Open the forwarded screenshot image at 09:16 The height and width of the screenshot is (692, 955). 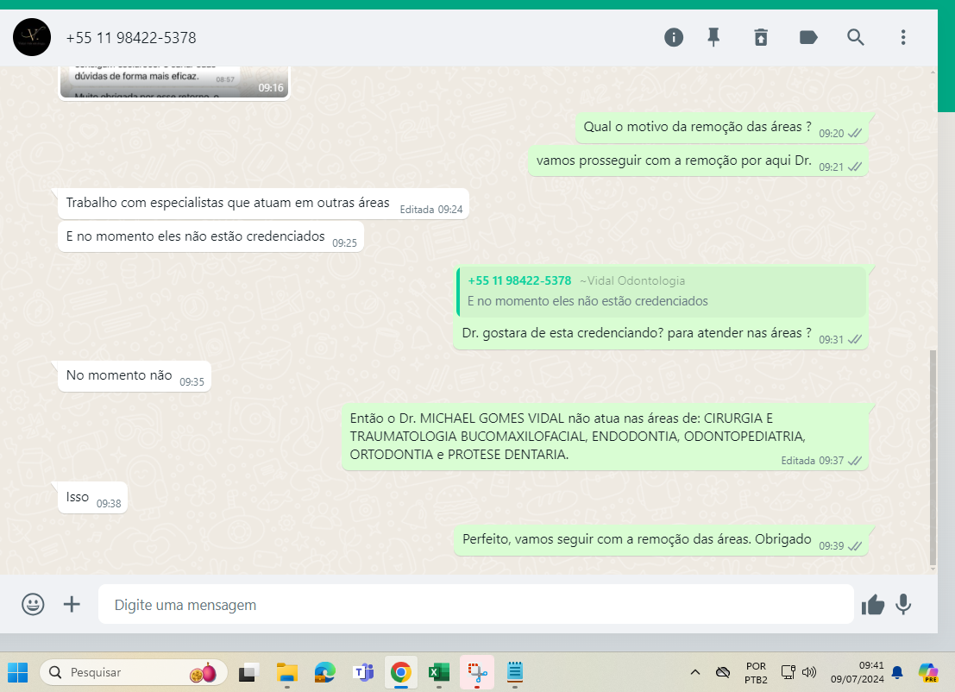[174, 82]
